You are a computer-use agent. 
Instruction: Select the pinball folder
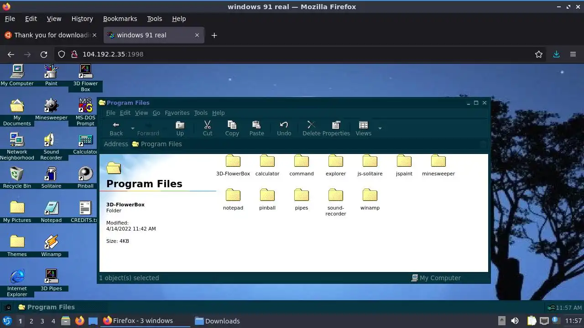(x=267, y=200)
